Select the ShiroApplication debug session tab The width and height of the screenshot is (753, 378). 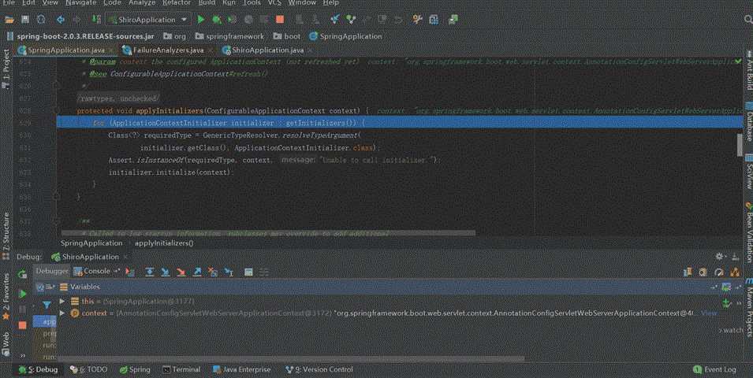(90, 257)
